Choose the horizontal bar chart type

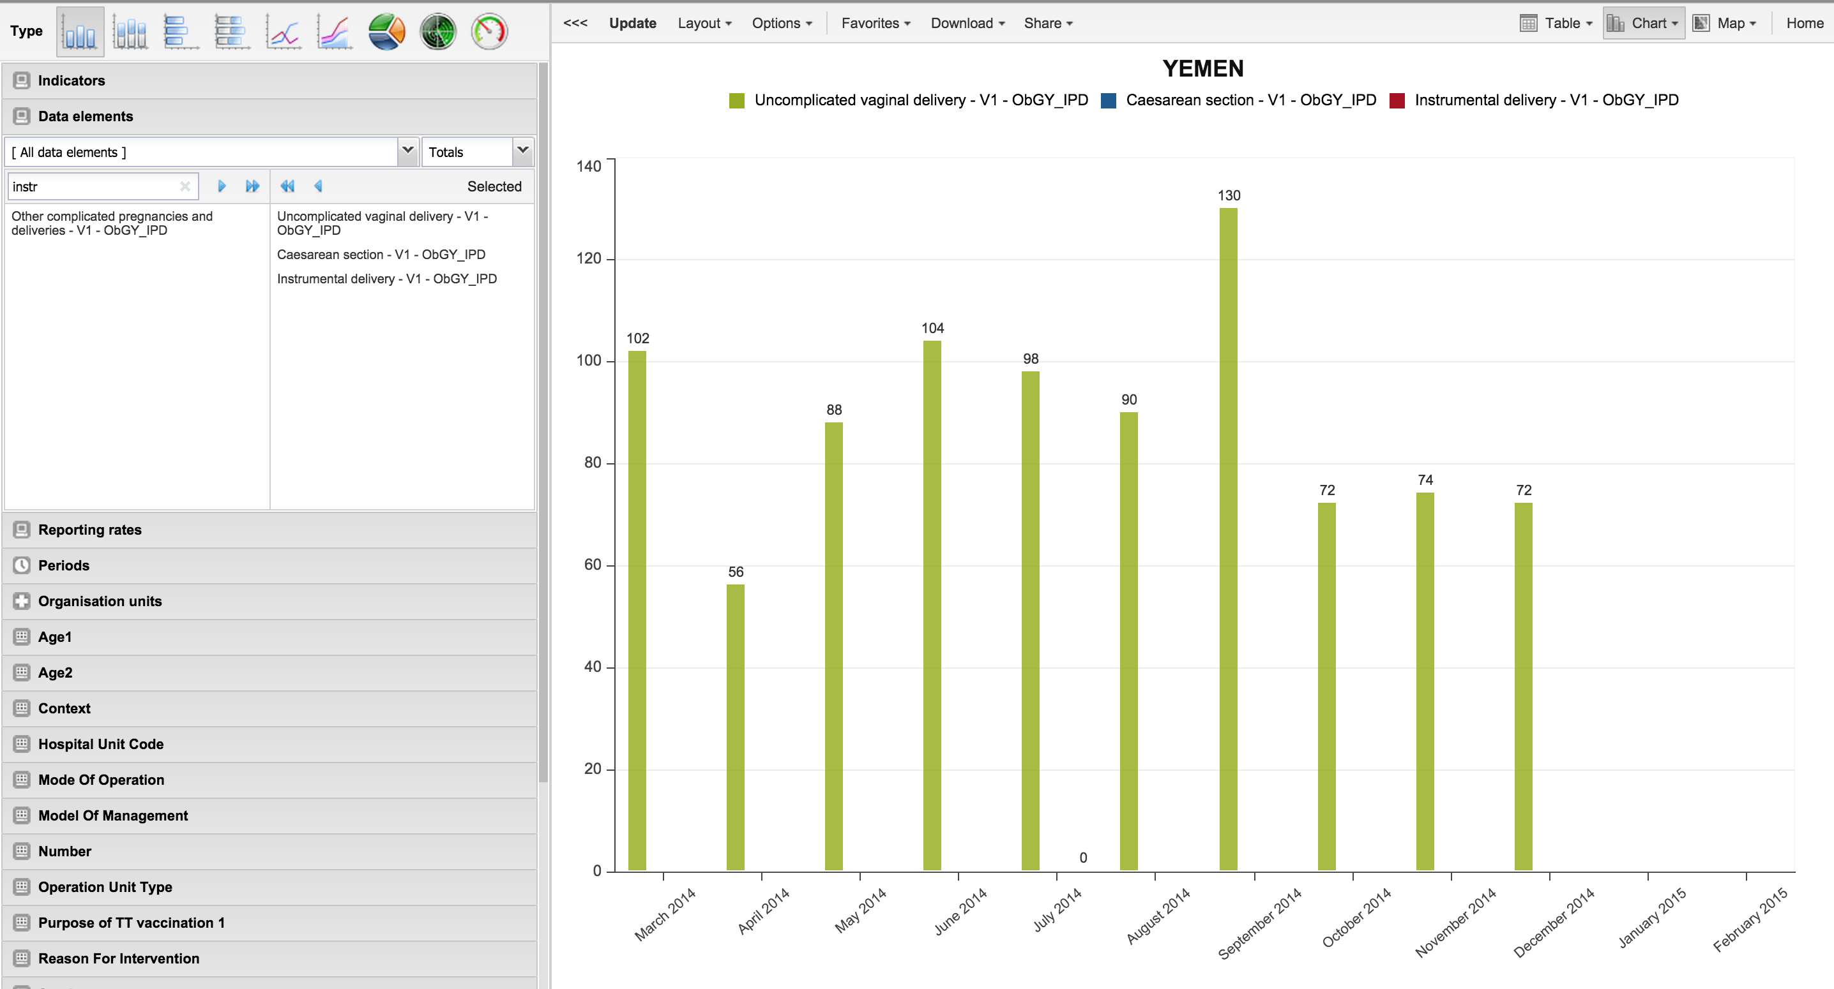coord(181,32)
